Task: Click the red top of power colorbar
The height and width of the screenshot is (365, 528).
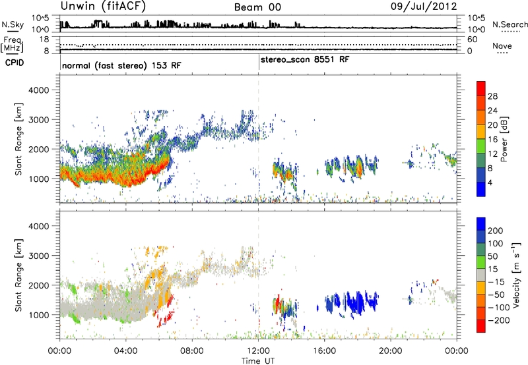Action: coord(481,88)
